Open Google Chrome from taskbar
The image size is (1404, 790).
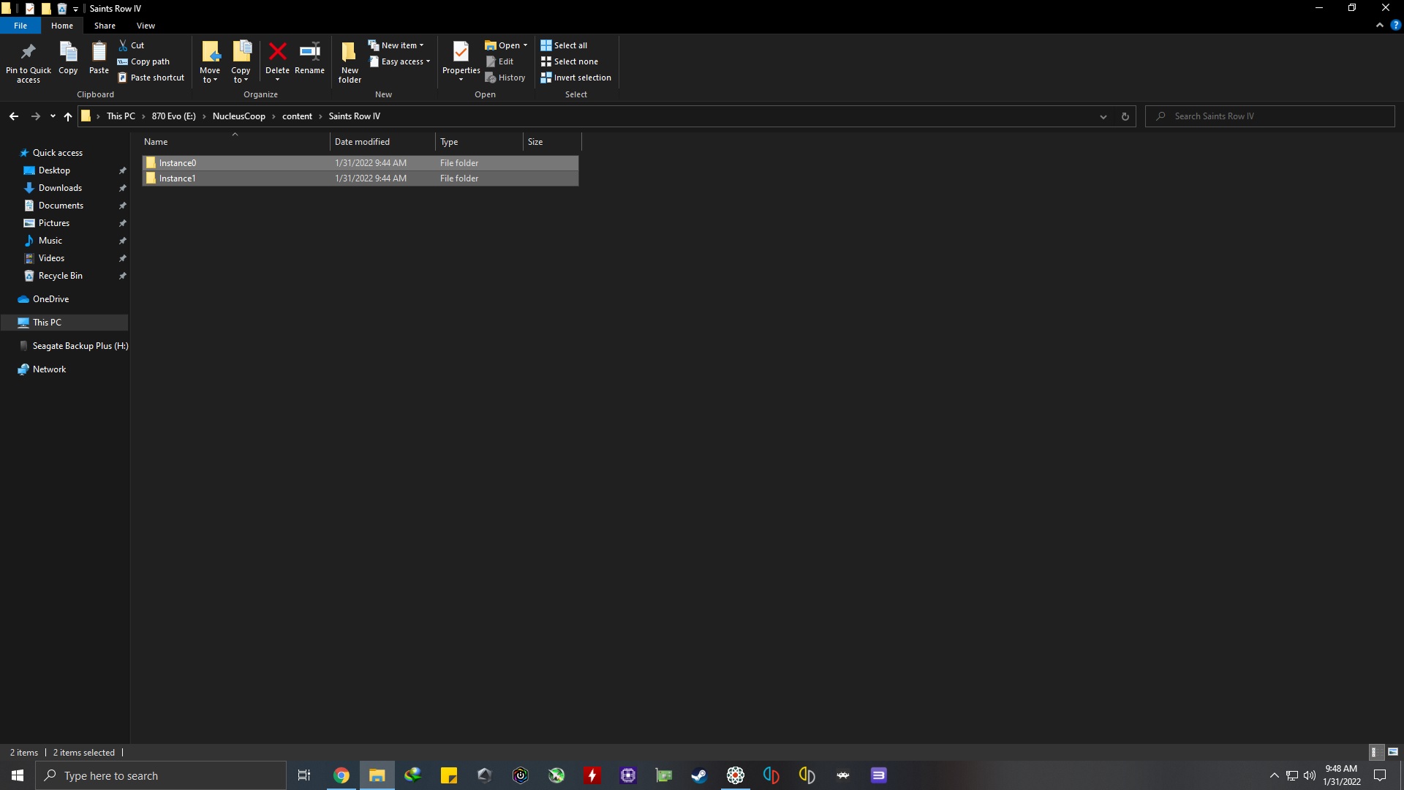(341, 775)
